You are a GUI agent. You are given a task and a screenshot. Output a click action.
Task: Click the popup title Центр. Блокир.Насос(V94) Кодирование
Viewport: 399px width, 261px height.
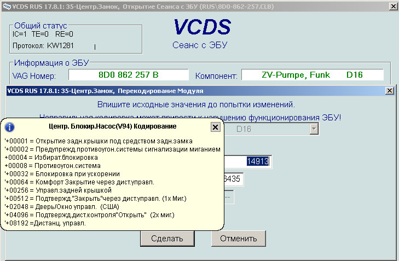coord(112,126)
